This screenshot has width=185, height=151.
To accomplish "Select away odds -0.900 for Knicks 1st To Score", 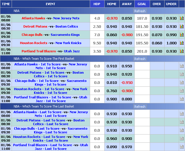I will (x=127, y=91).
